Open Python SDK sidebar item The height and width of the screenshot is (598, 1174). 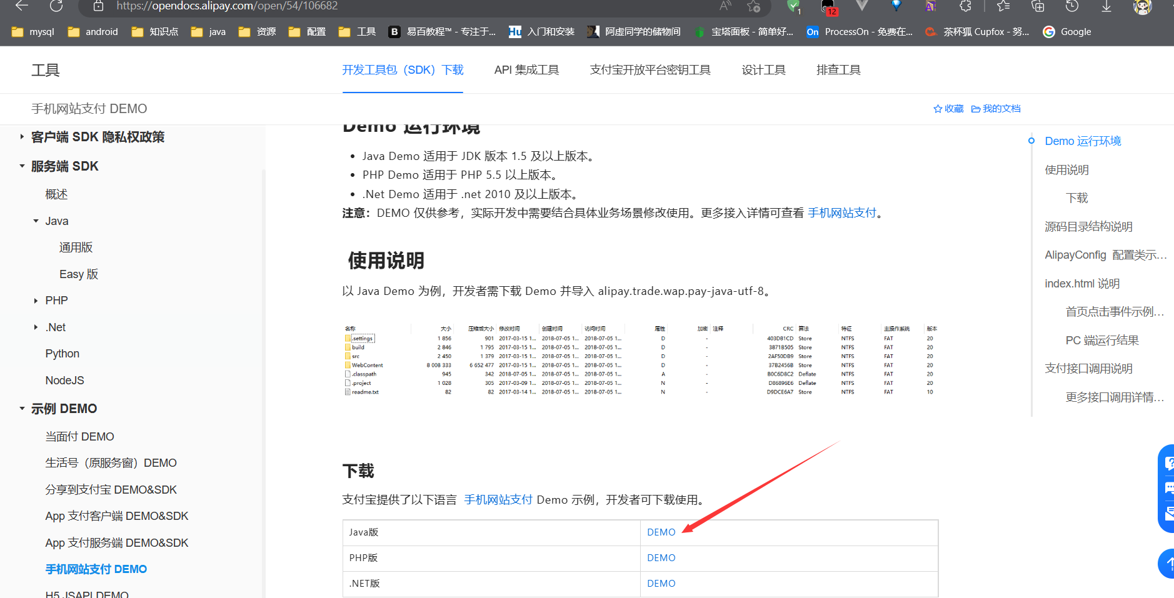coord(63,354)
